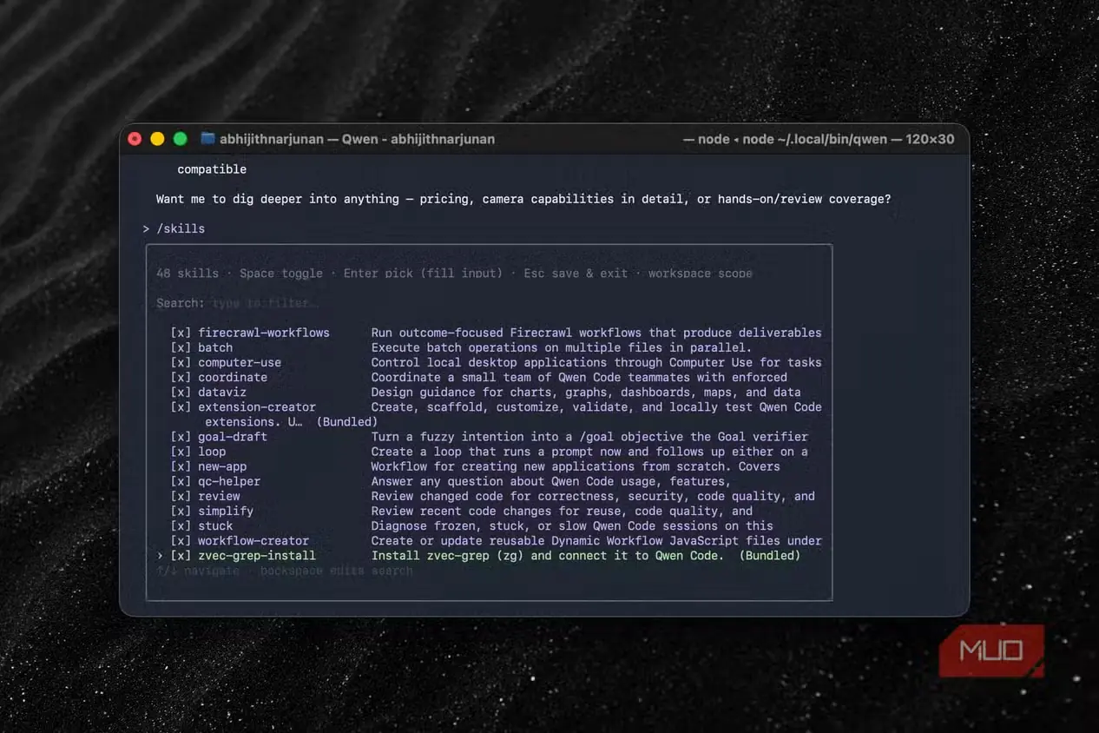This screenshot has width=1099, height=733.
Task: Select the review skill name
Action: tap(219, 496)
